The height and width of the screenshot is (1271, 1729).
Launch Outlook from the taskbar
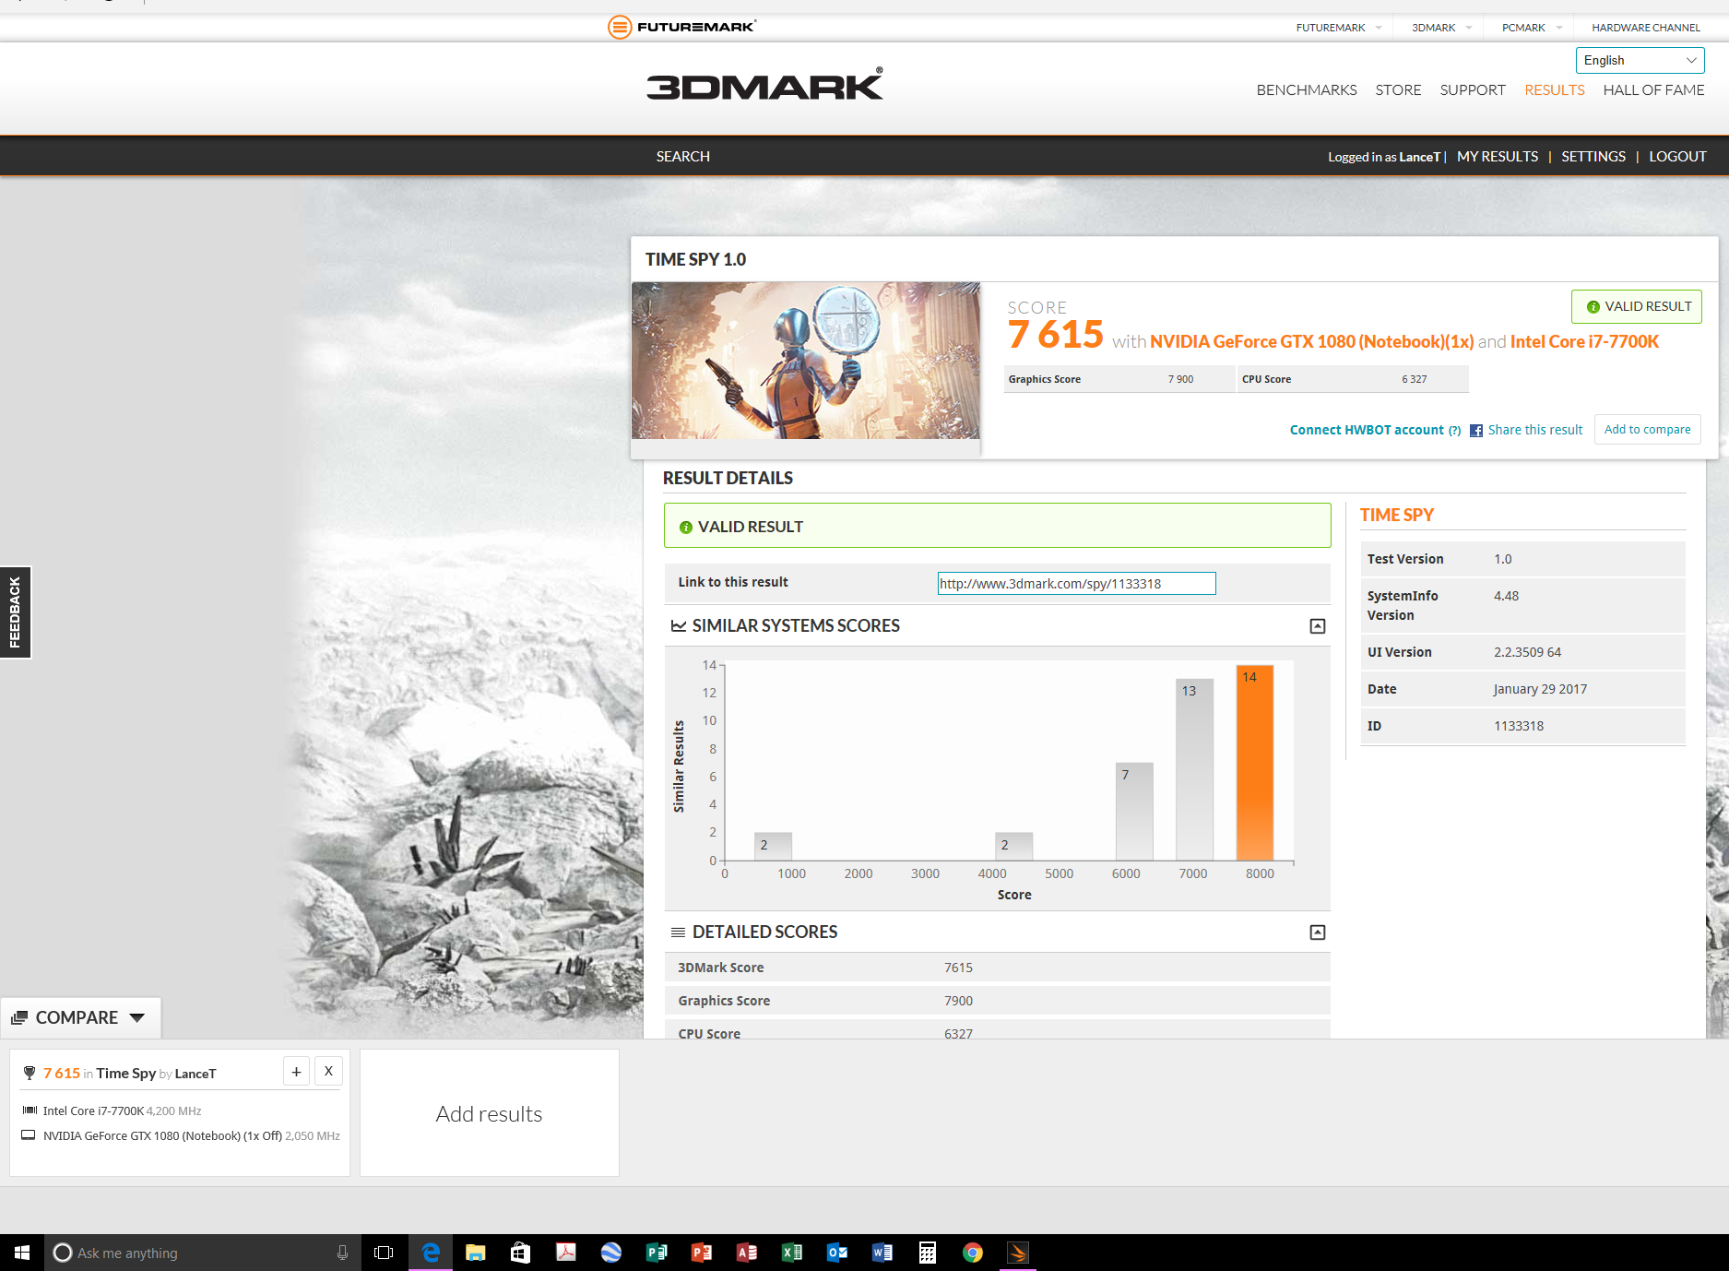click(837, 1253)
